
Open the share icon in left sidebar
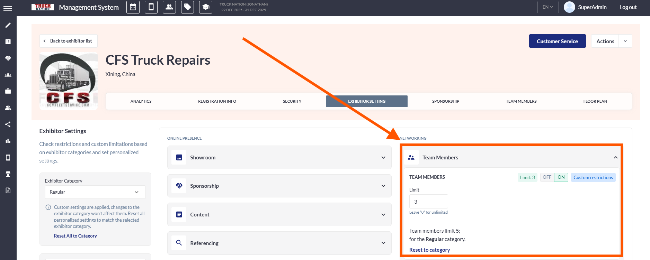point(8,124)
